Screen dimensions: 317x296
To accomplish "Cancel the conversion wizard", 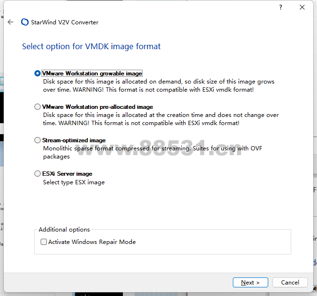I will [290, 282].
